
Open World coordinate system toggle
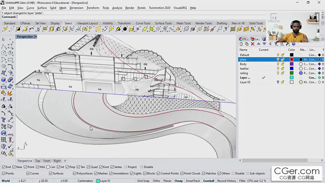click(6, 181)
